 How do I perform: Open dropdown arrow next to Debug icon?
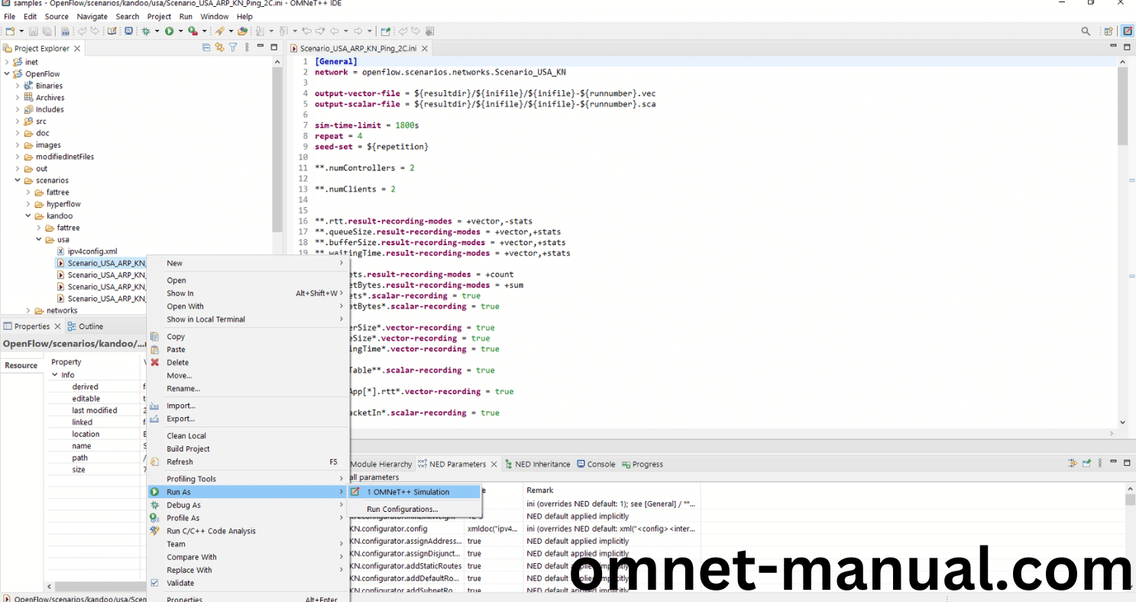[x=157, y=31]
